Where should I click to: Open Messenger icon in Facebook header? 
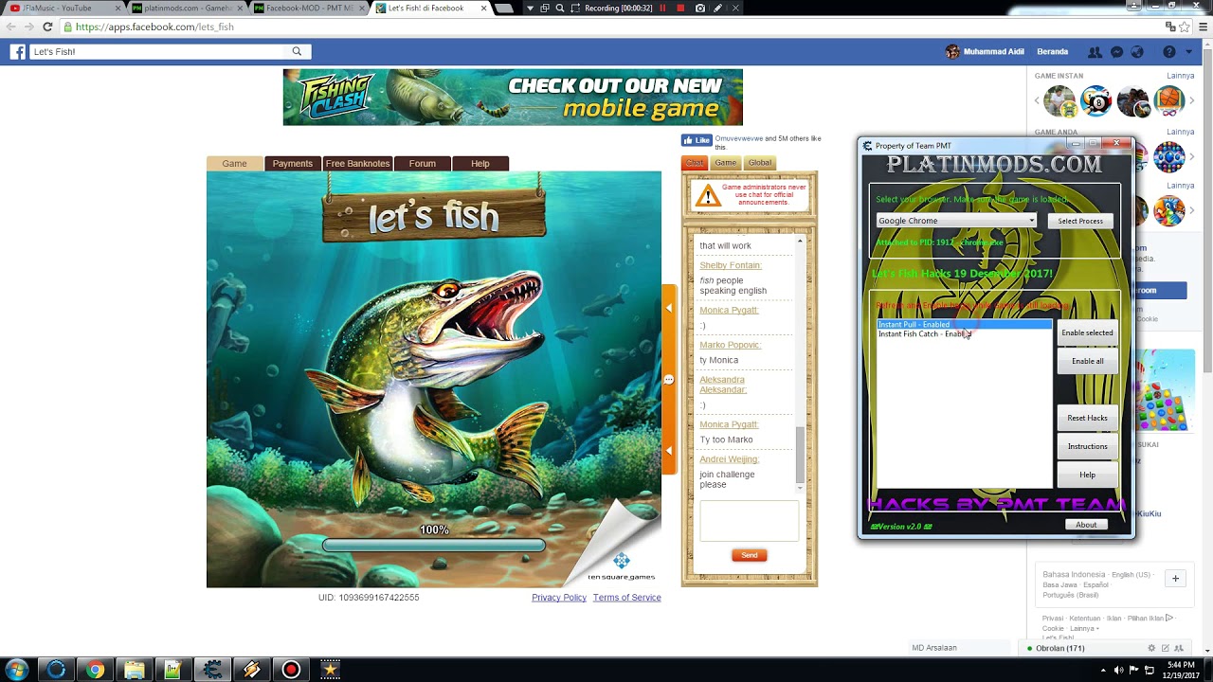tap(1116, 52)
